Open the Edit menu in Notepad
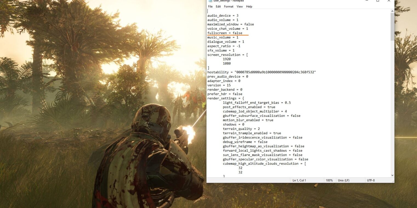417x208 pixels. (x=218, y=7)
